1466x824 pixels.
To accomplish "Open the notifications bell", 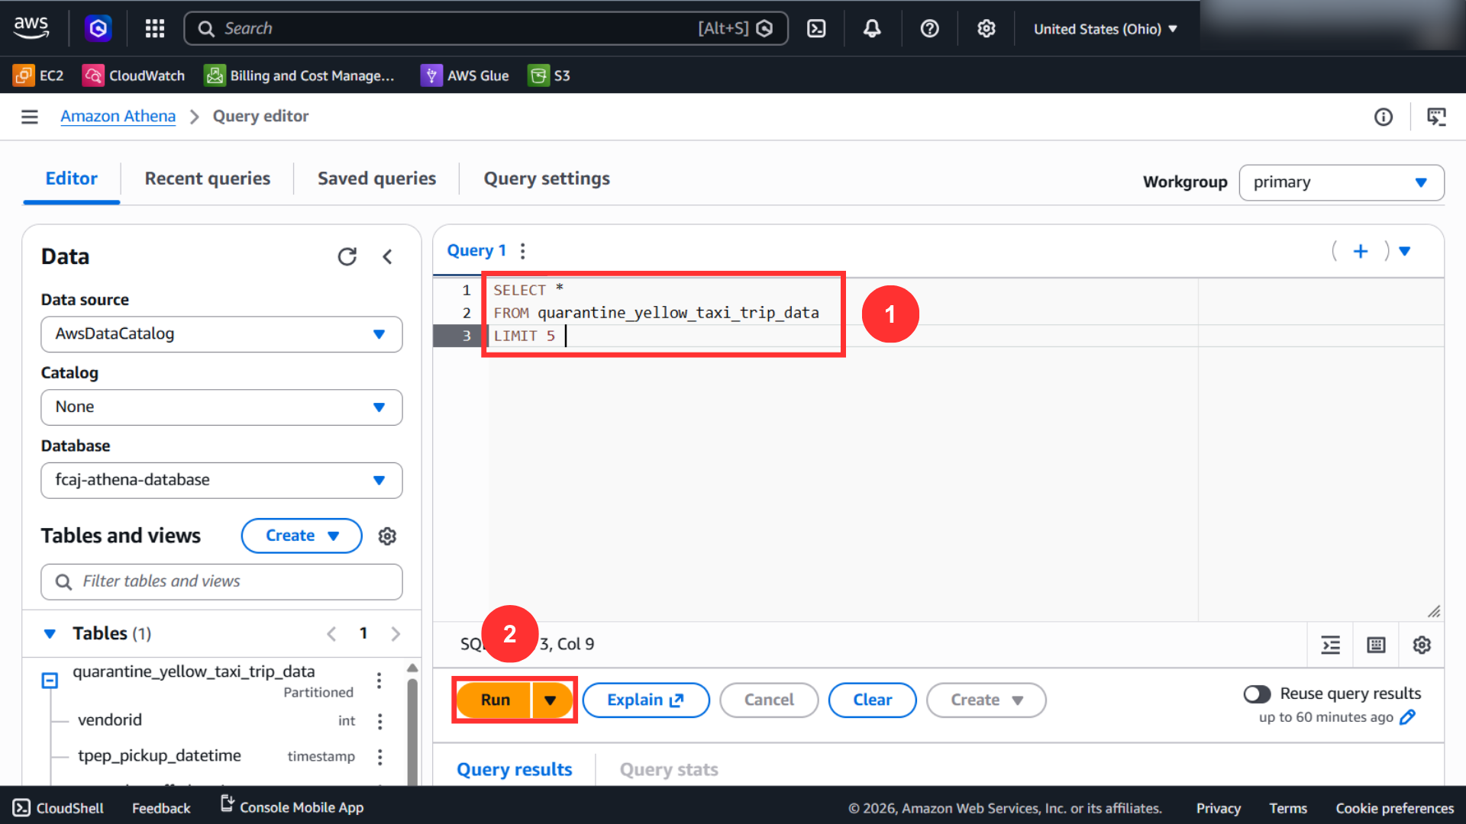I will point(872,28).
